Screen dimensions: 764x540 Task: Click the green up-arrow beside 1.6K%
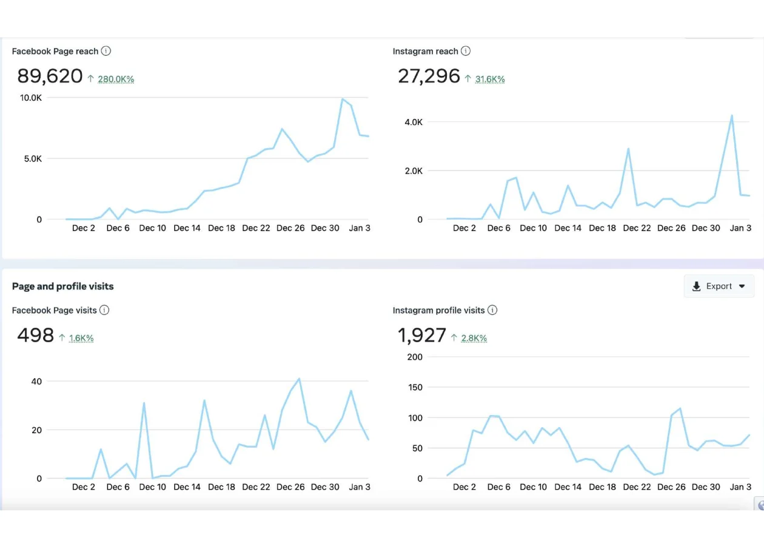(63, 338)
